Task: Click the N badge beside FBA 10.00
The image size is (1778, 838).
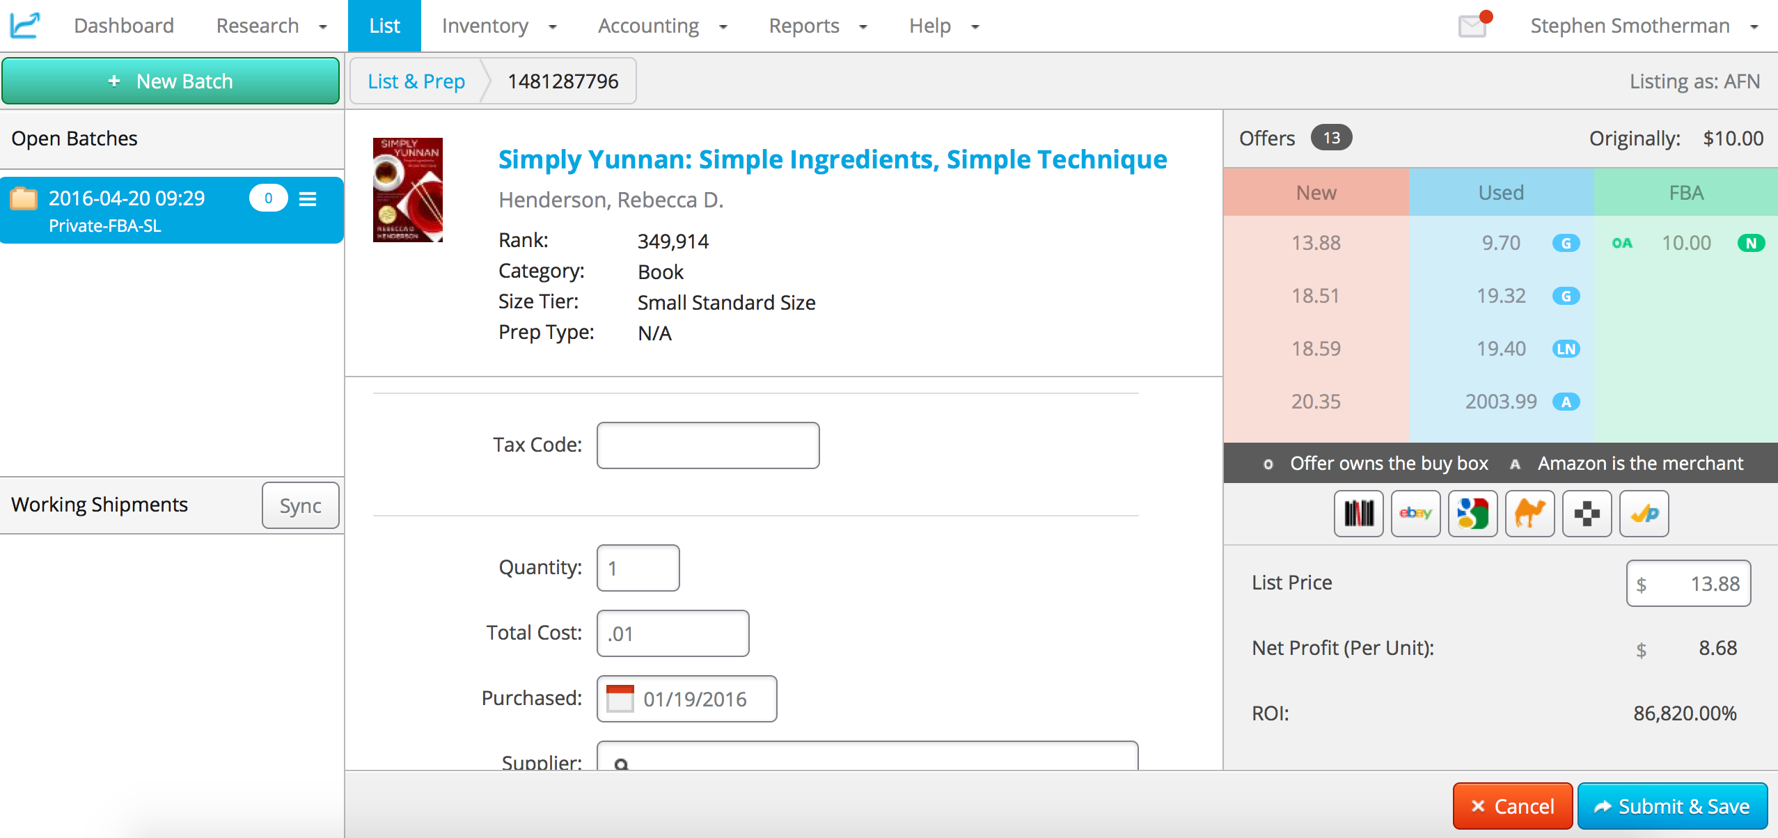Action: click(1751, 243)
